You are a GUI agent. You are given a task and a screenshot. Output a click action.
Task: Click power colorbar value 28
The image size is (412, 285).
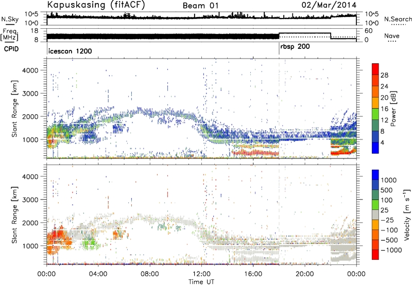coord(384,75)
